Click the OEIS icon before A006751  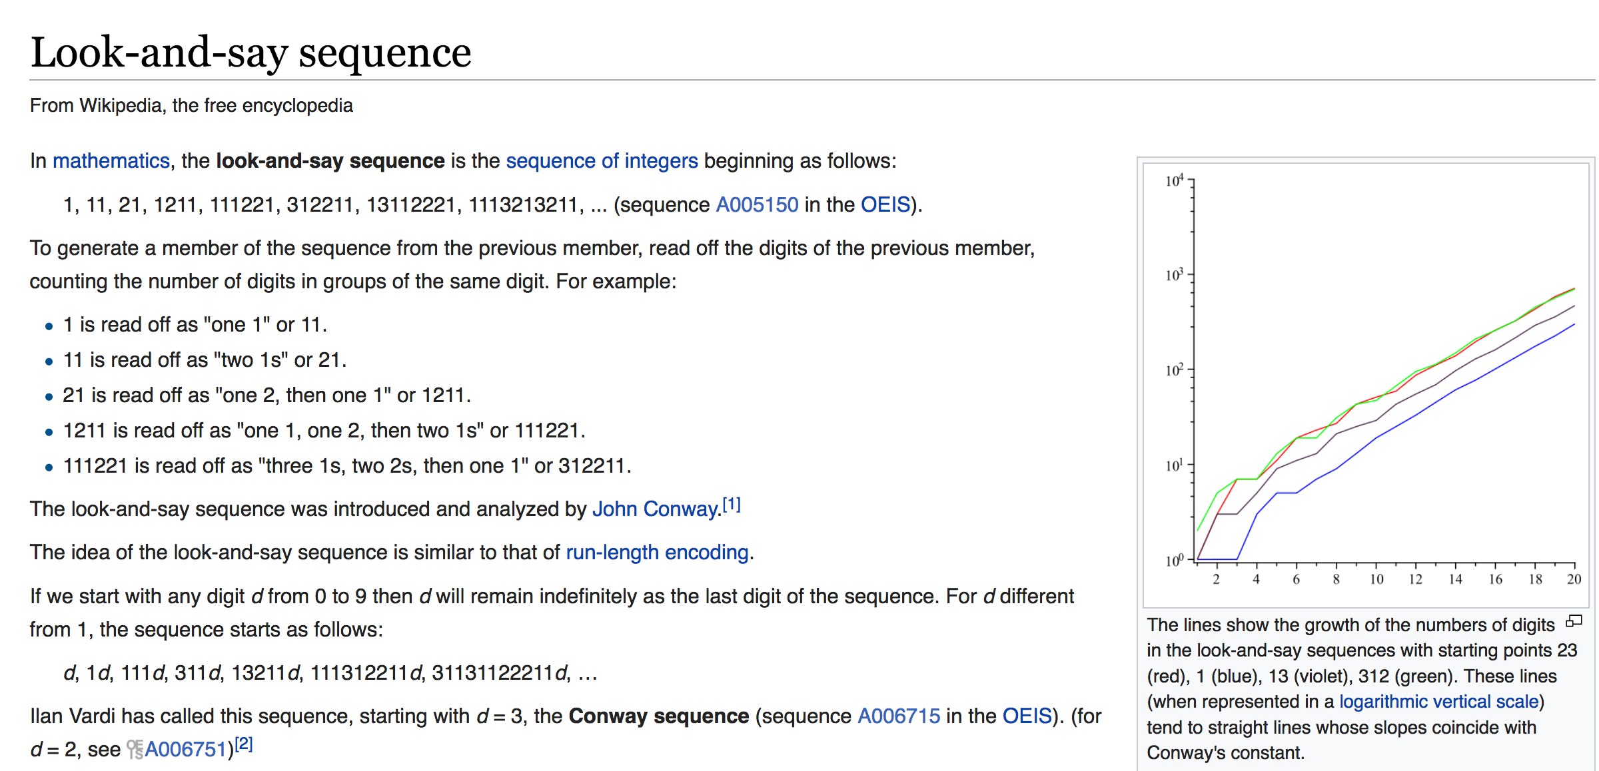[x=135, y=750]
